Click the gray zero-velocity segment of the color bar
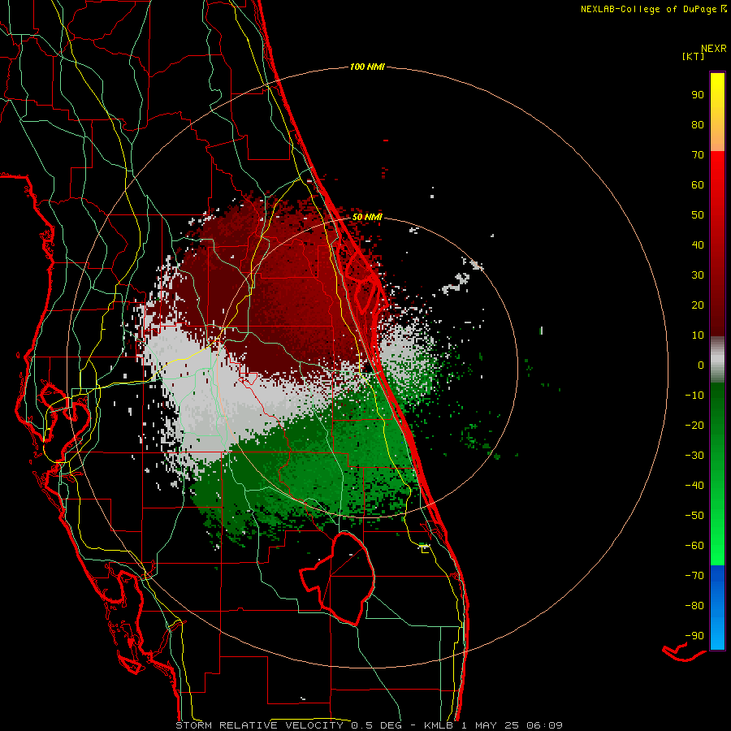The width and height of the screenshot is (731, 731). (x=717, y=360)
